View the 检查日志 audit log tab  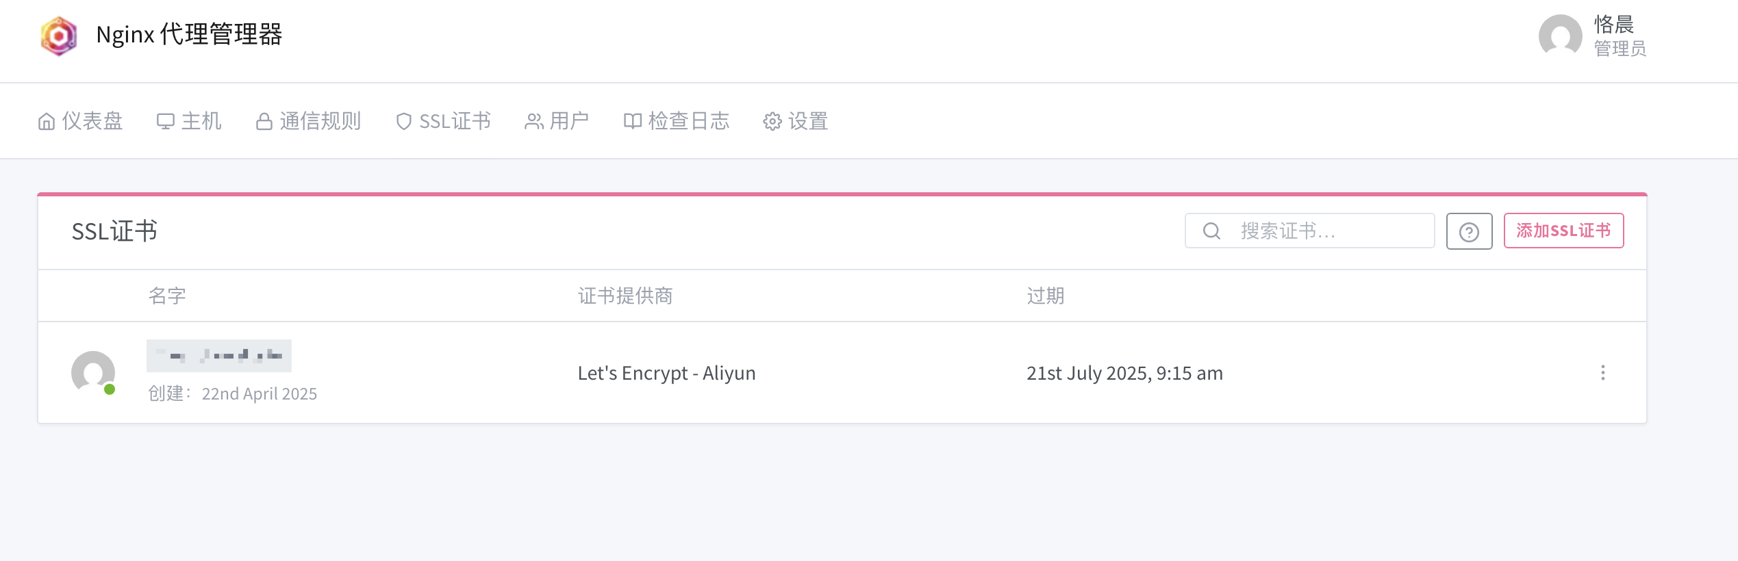pos(676,121)
